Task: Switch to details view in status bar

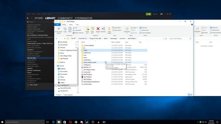Action: pyautogui.click(x=189, y=95)
